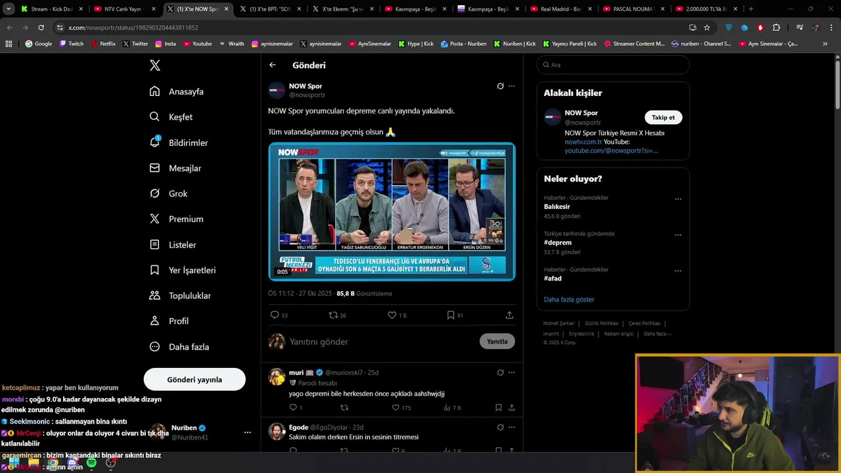
Task: Open Listeler in the sidebar
Action: [173, 244]
